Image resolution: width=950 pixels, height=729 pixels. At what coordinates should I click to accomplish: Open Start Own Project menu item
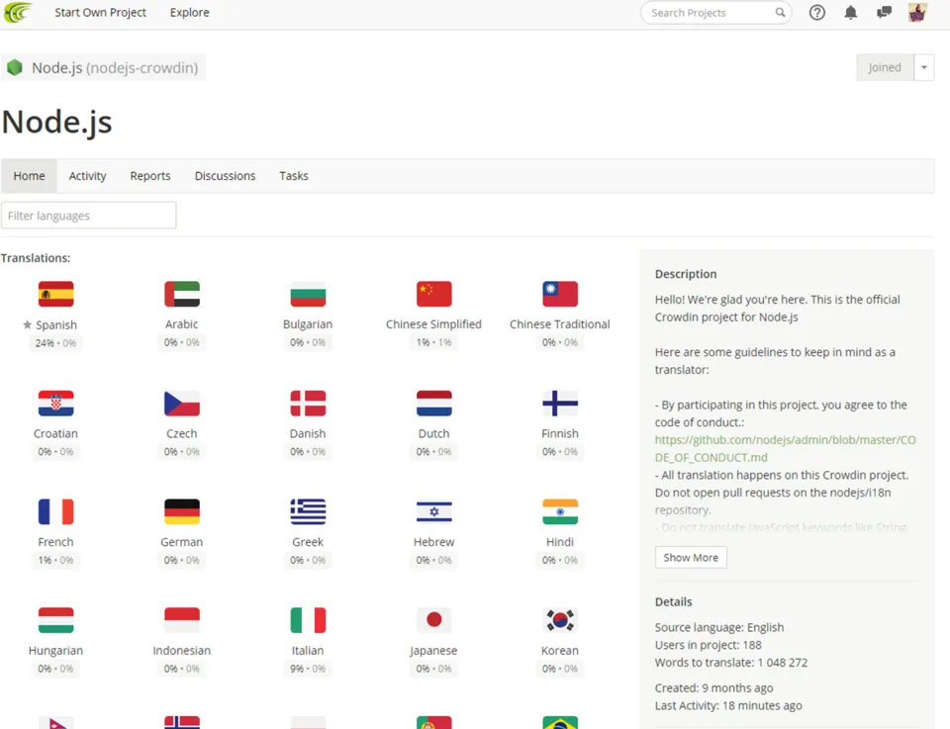tap(101, 12)
